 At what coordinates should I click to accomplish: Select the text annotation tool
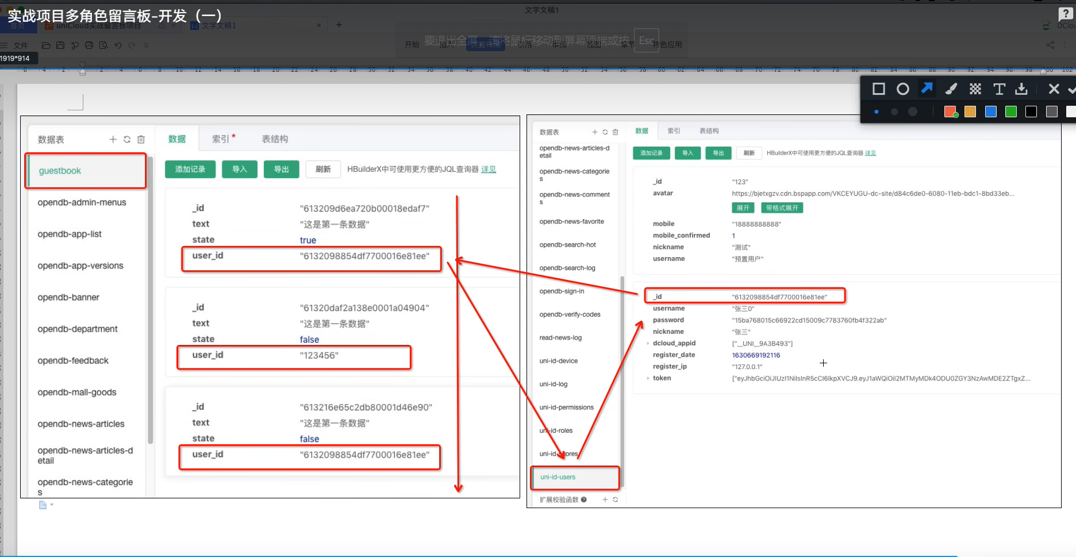(1000, 89)
